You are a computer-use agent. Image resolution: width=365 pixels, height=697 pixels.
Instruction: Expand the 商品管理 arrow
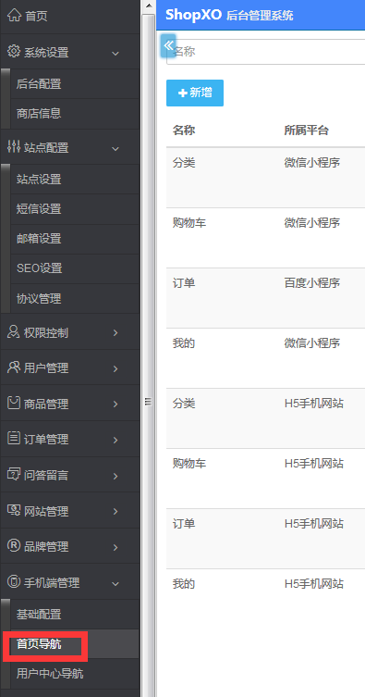pyautogui.click(x=116, y=405)
